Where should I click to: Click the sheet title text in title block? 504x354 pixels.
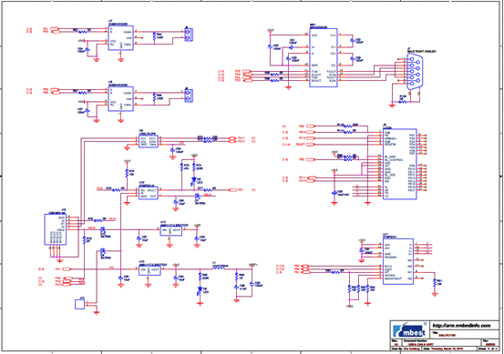[x=447, y=335]
